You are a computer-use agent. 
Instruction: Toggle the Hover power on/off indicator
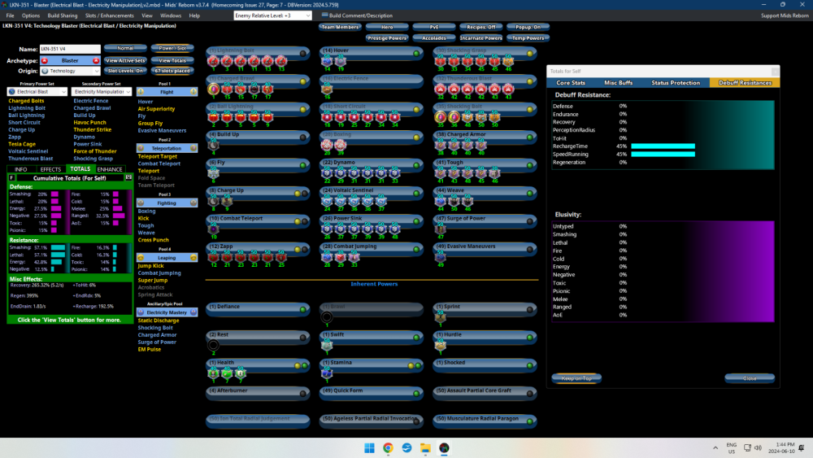tap(416, 54)
